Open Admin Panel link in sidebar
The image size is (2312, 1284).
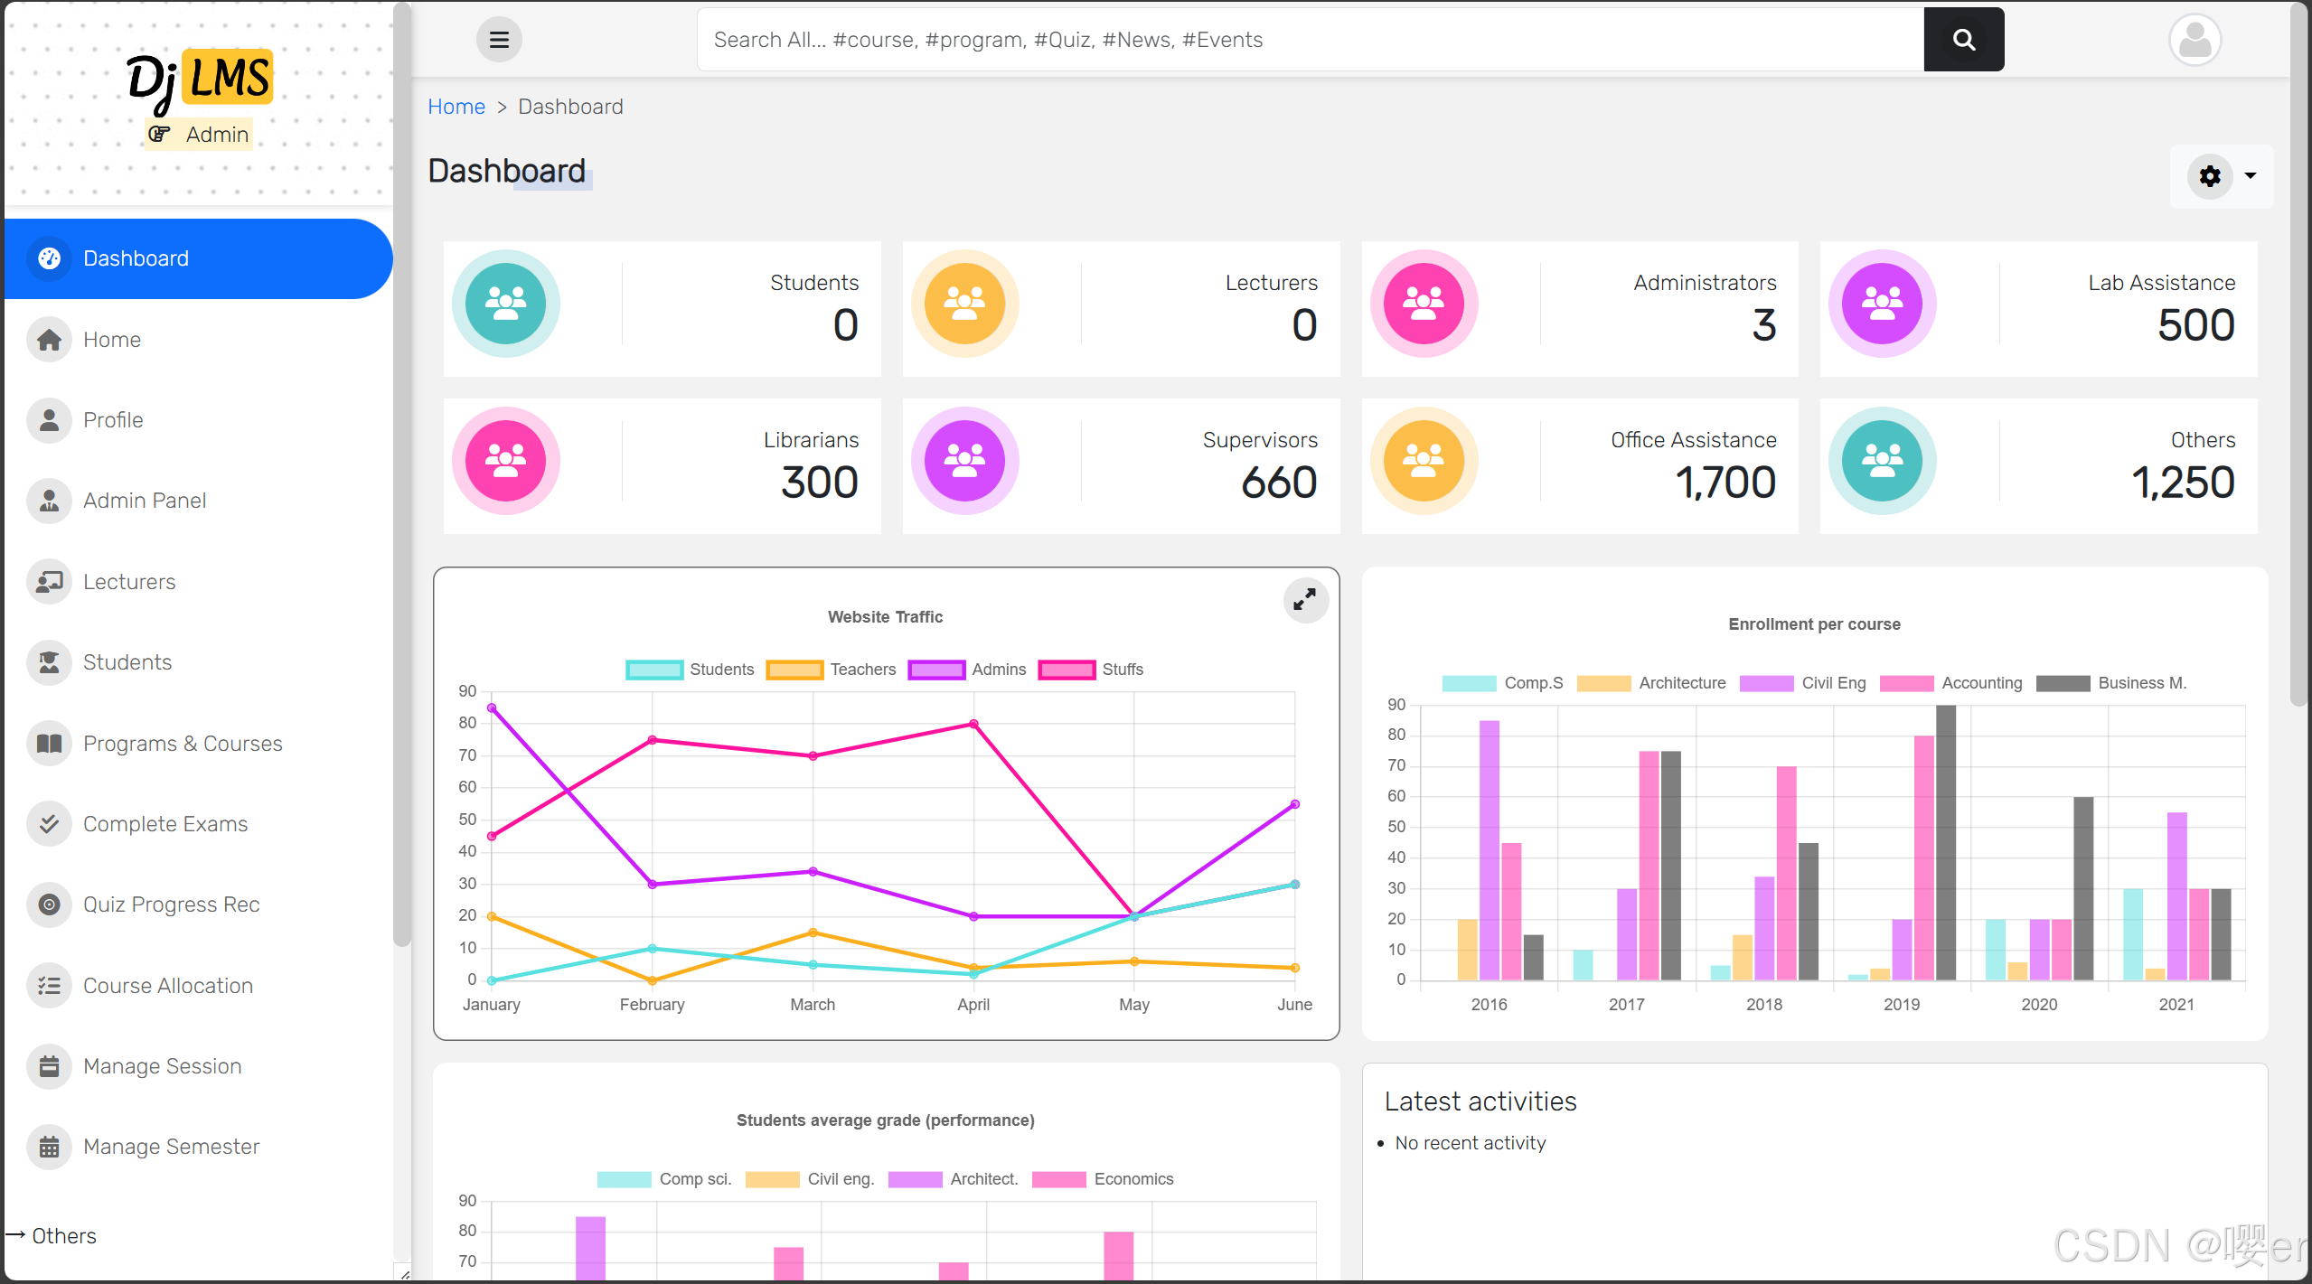145,501
